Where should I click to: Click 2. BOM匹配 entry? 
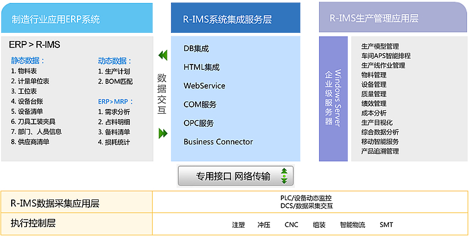115,82
